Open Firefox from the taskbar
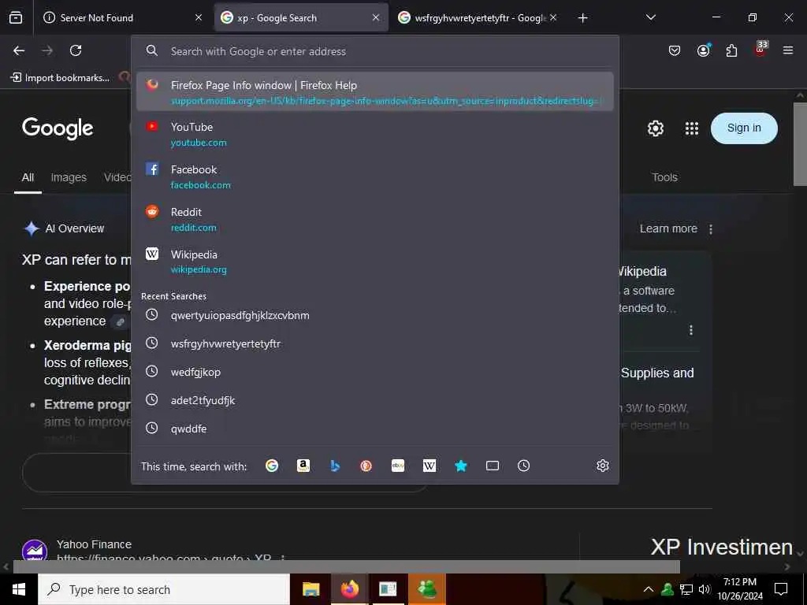Viewport: 807px width, 605px height. click(x=349, y=589)
